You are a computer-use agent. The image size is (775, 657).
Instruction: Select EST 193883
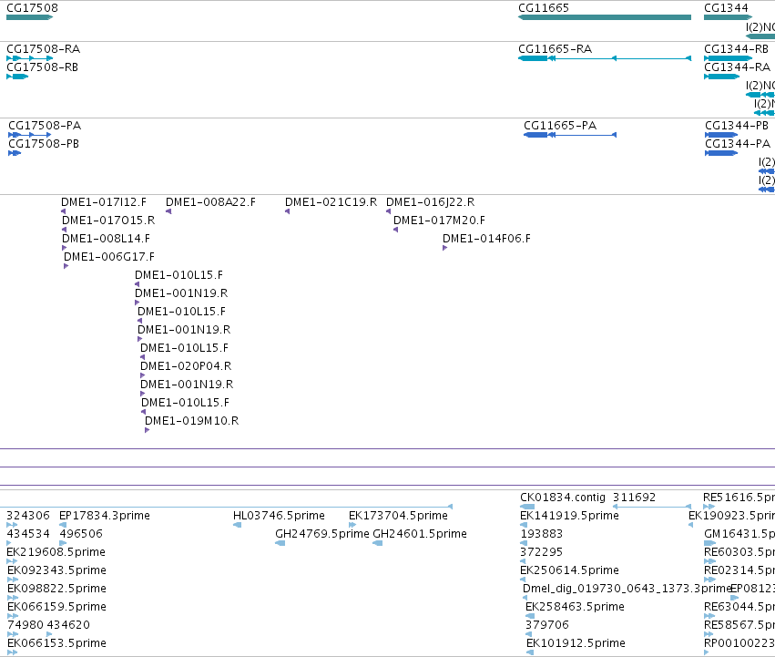(524, 543)
